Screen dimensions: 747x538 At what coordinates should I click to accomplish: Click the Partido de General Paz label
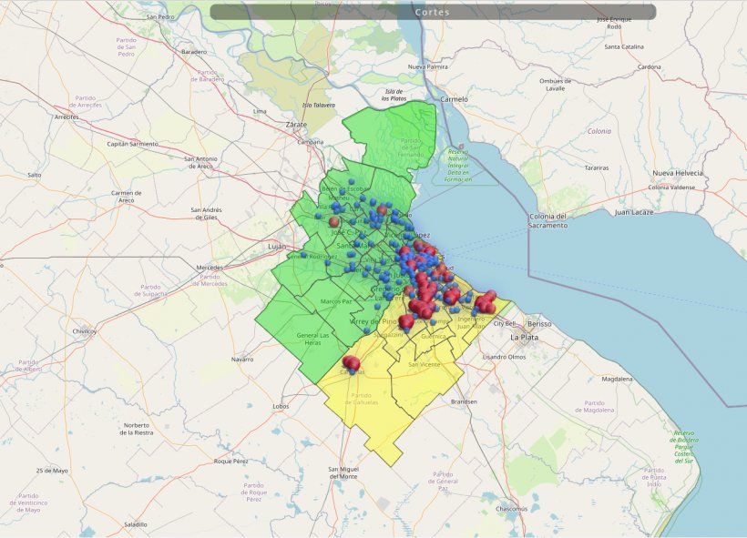click(443, 481)
